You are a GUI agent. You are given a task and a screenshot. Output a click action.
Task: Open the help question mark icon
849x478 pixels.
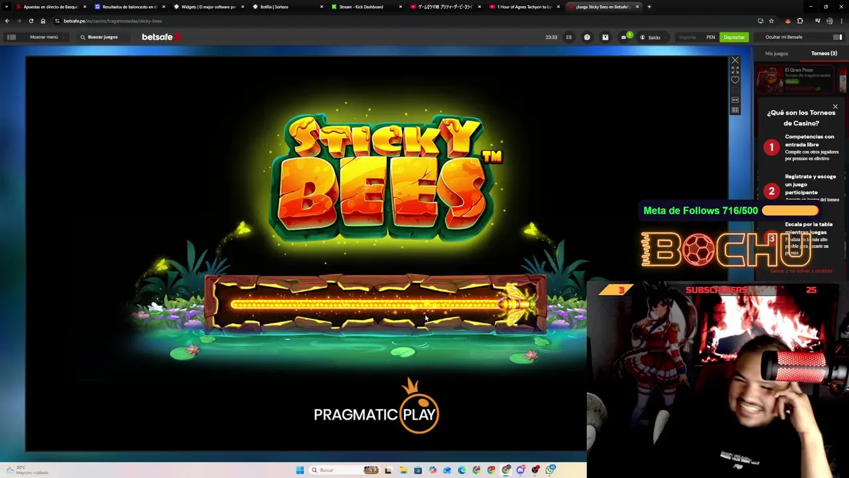587,37
